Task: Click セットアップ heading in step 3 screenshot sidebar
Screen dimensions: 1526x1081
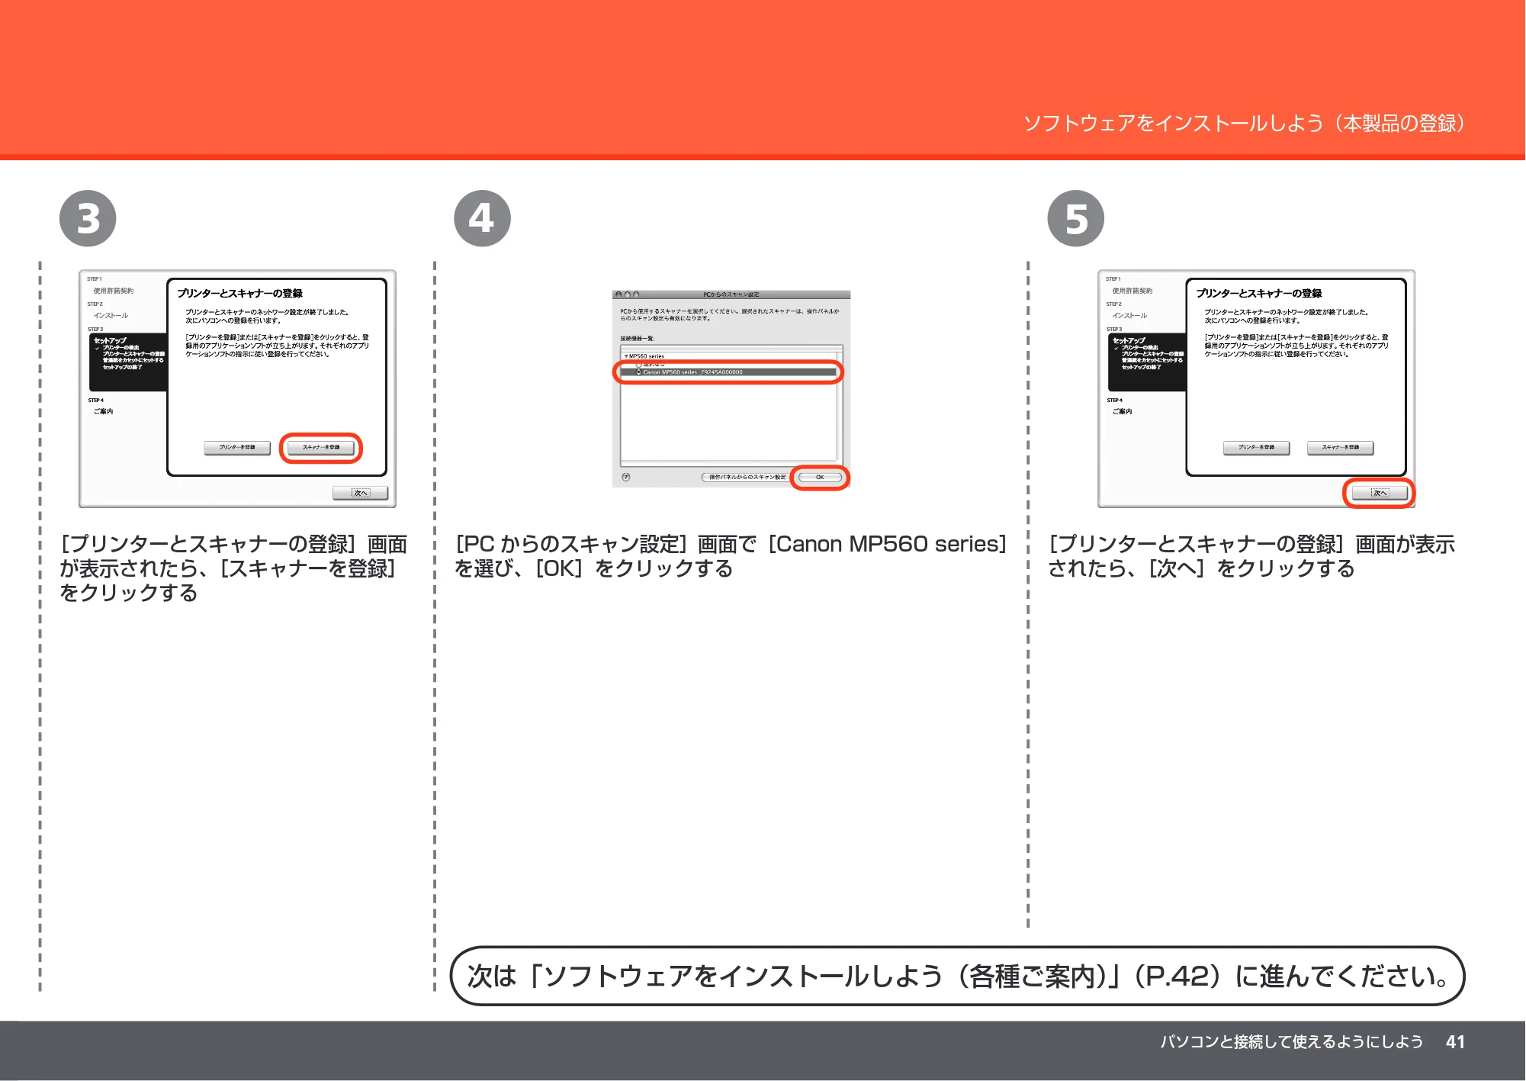Action: point(111,340)
